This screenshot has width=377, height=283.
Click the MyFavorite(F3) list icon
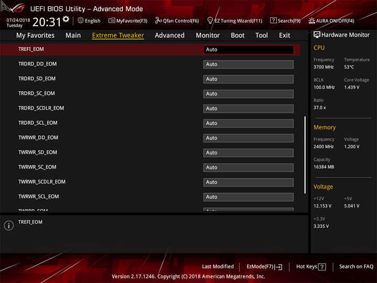click(112, 20)
